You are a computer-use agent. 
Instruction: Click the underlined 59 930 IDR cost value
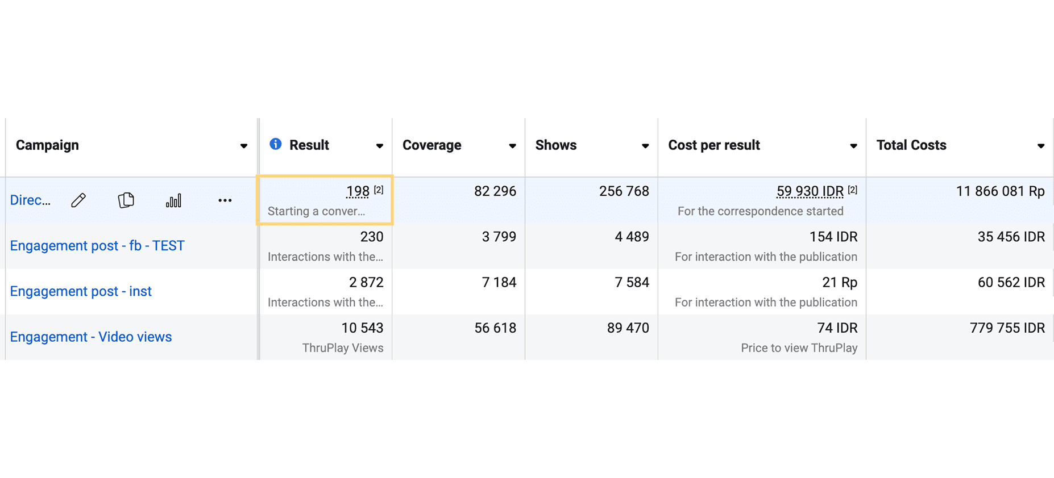point(810,192)
